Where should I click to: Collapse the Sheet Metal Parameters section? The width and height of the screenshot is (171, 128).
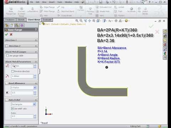pyautogui.click(x=36, y=62)
